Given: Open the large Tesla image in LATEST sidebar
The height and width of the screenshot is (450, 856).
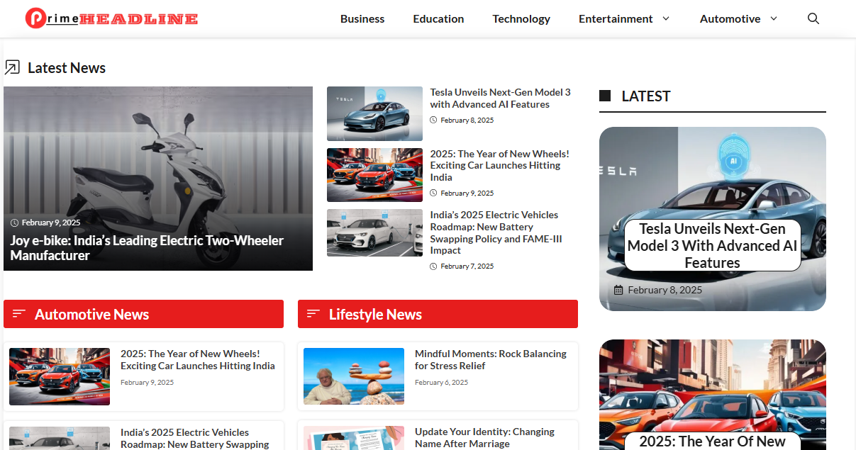Looking at the screenshot, I should 713,219.
